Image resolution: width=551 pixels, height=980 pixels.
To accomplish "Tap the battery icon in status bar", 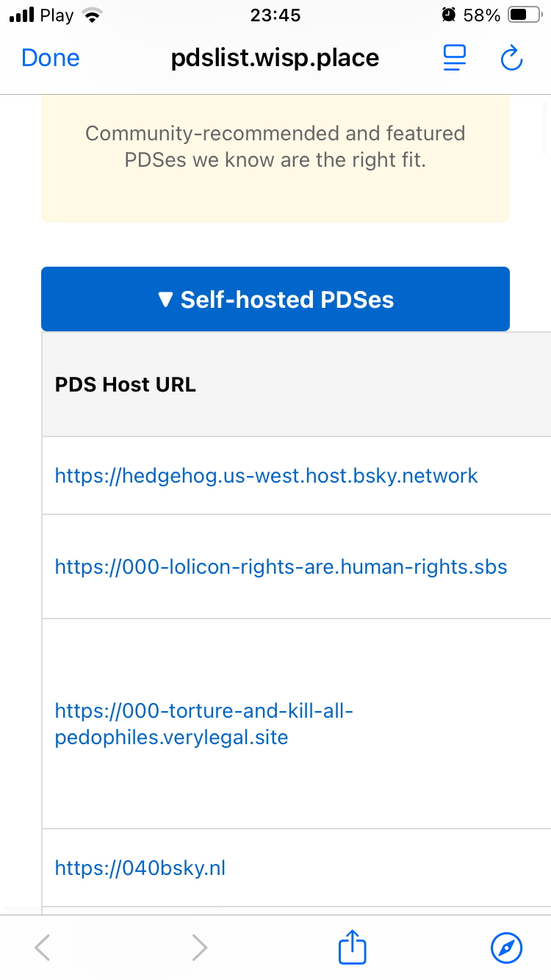I will [525, 15].
